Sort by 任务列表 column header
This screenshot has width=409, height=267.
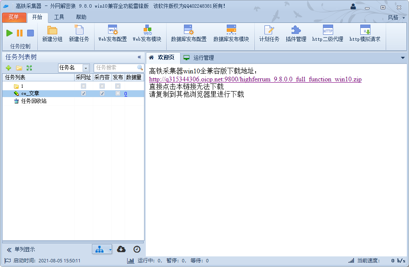[39, 78]
